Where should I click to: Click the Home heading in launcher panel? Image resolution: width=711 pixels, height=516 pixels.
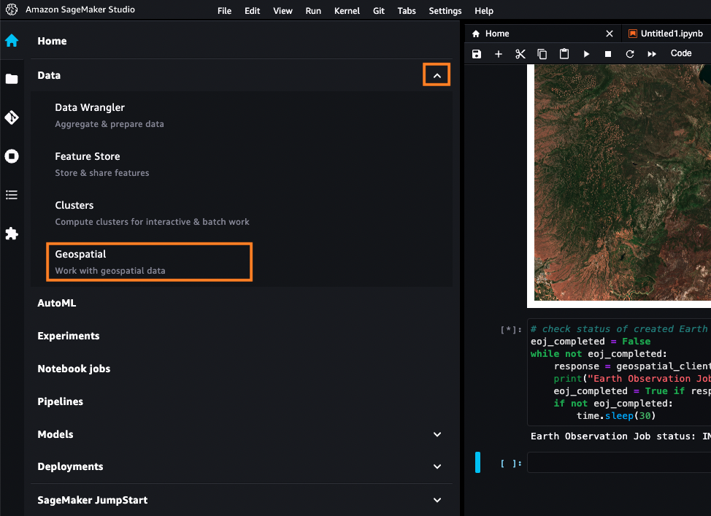(52, 41)
